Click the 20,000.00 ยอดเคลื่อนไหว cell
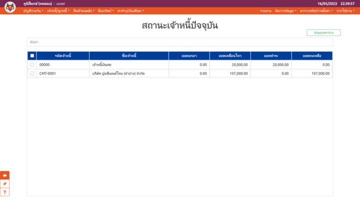The width and height of the screenshot is (360, 202). 230,64
